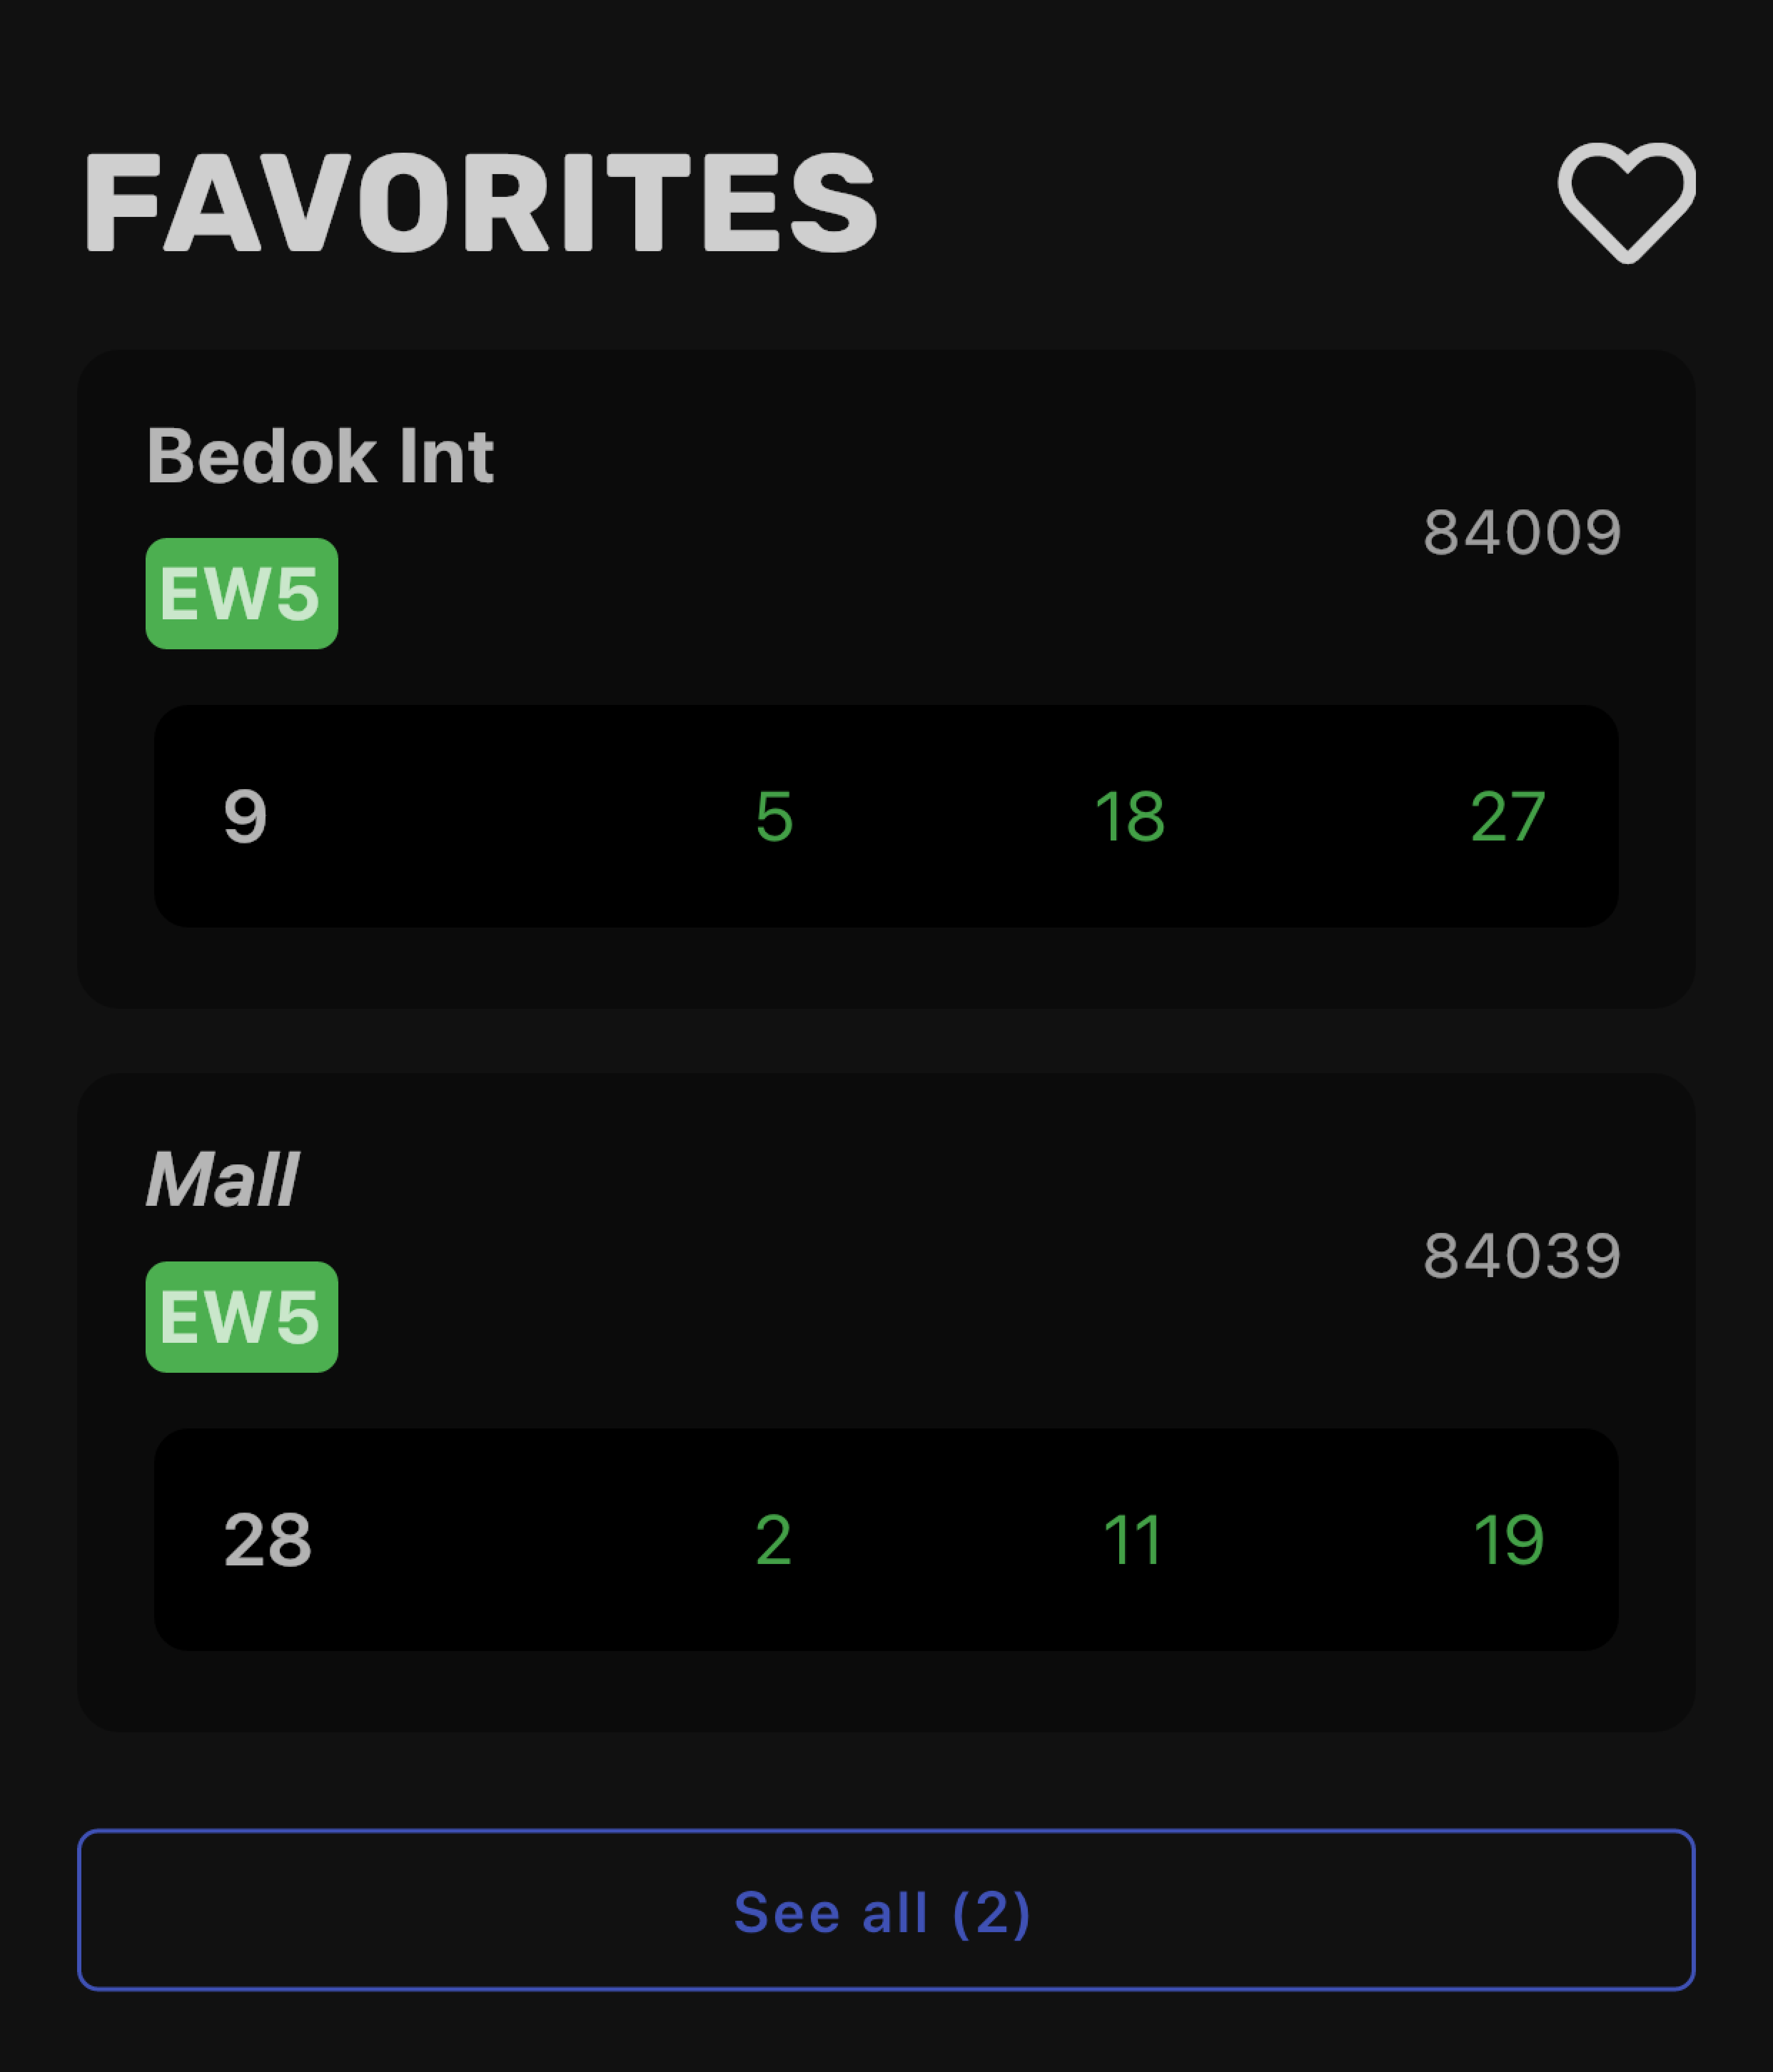The width and height of the screenshot is (1773, 2072).
Task: Click the EW5 badge under Mall
Action: [241, 1316]
